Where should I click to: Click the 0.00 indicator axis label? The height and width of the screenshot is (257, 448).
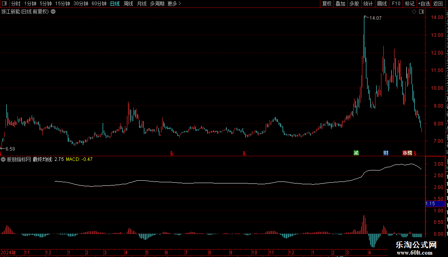tap(438, 234)
